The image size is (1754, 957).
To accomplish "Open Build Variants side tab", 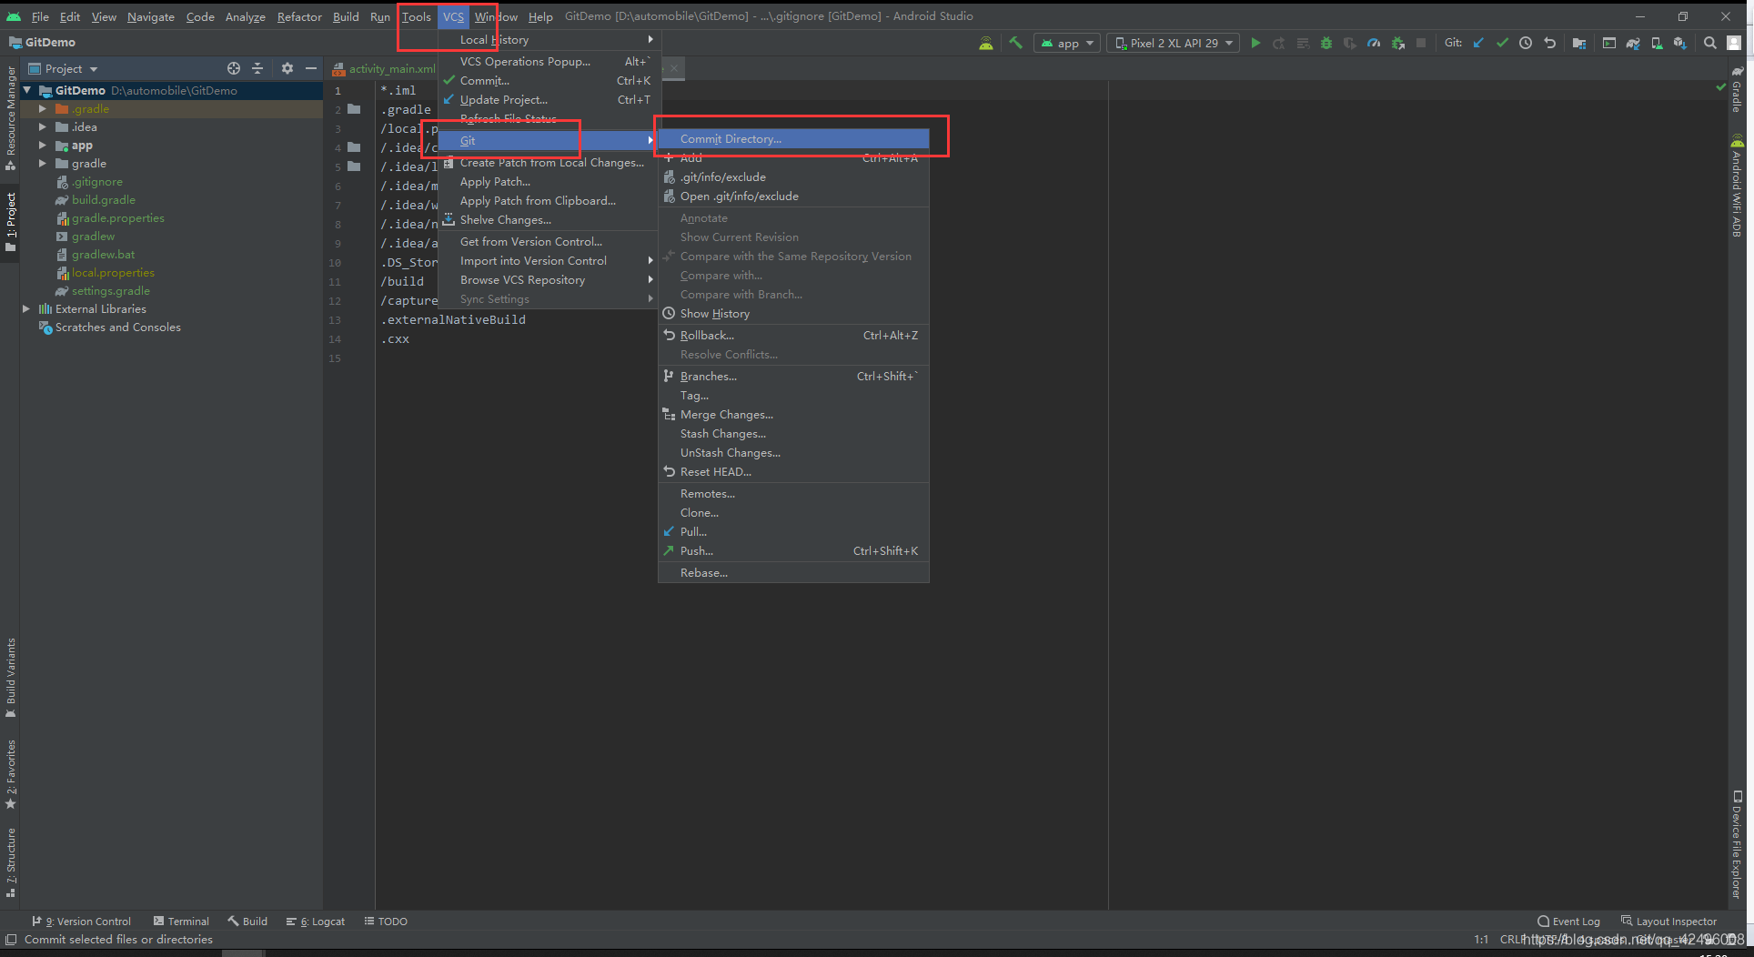I will [11, 678].
